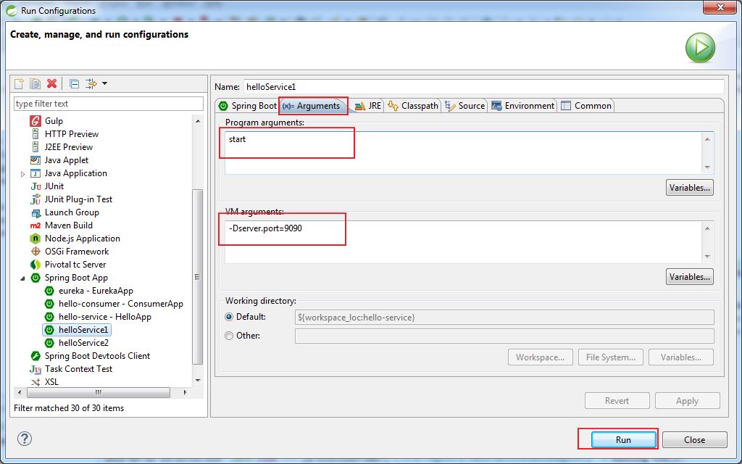Click the Collapse All toolbar icon
This screenshot has height=464, width=742.
coord(75,84)
